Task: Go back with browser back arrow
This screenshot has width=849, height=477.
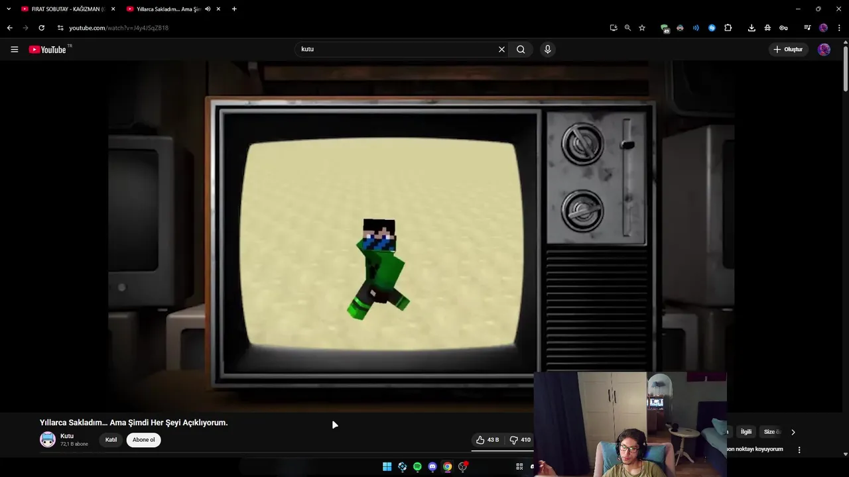Action: coord(9,28)
